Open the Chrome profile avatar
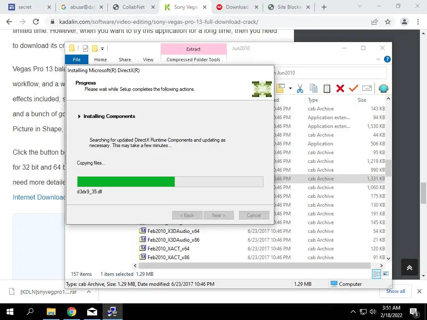The height and width of the screenshot is (320, 427). pos(404,22)
